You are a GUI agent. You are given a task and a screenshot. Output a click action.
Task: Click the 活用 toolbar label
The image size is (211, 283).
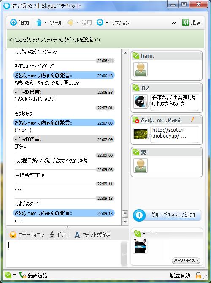tap(87, 23)
